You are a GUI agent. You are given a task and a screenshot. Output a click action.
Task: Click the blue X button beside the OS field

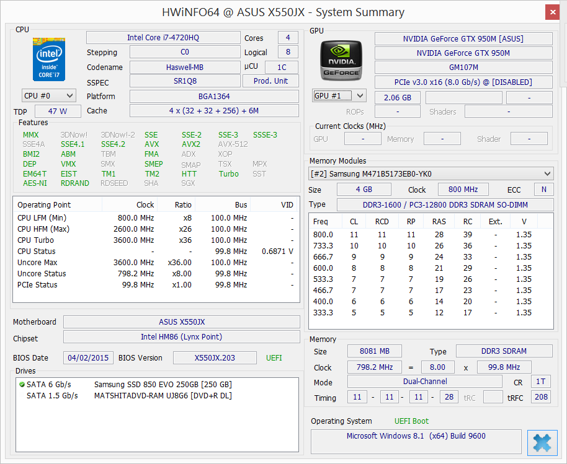[x=542, y=442]
